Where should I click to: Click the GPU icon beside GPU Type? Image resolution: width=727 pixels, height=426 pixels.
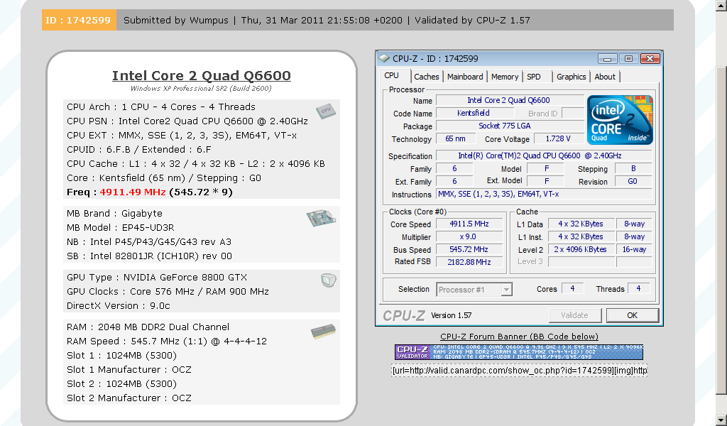(x=328, y=280)
